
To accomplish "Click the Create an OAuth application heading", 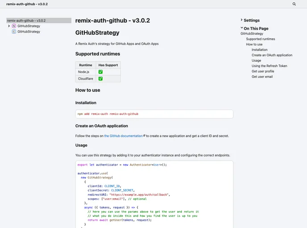I will (102, 126).
